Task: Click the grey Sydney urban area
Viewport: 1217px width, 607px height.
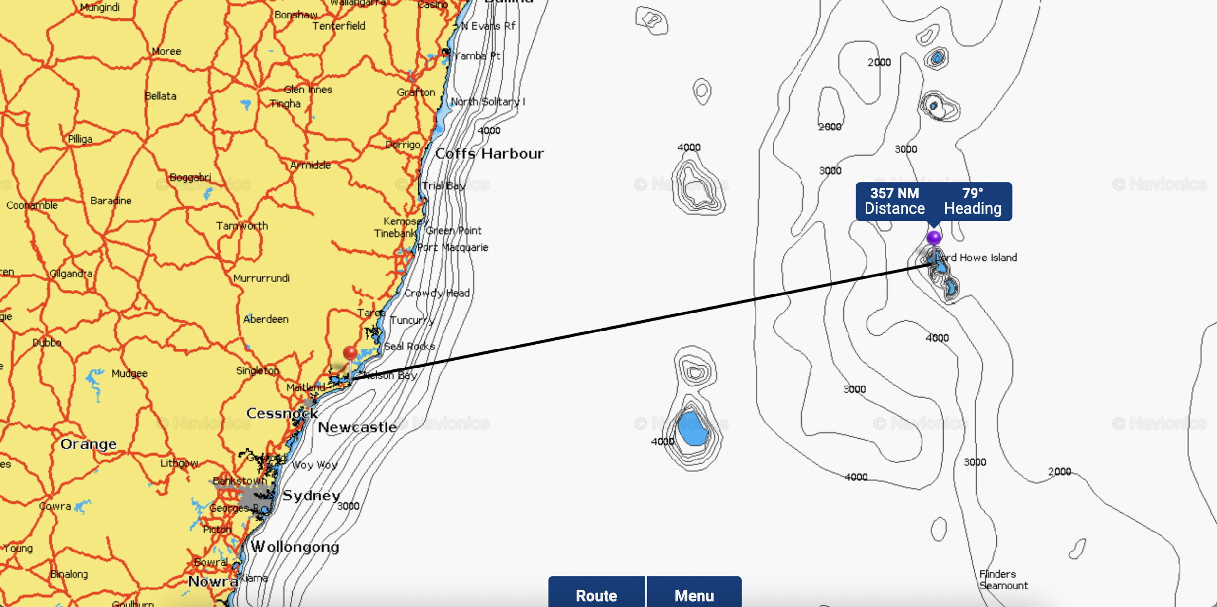Action: [251, 497]
